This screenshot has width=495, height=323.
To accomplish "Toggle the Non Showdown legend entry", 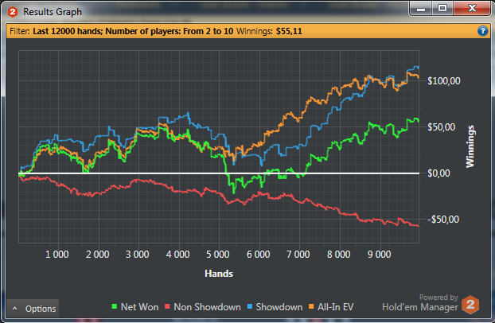I will (x=203, y=307).
